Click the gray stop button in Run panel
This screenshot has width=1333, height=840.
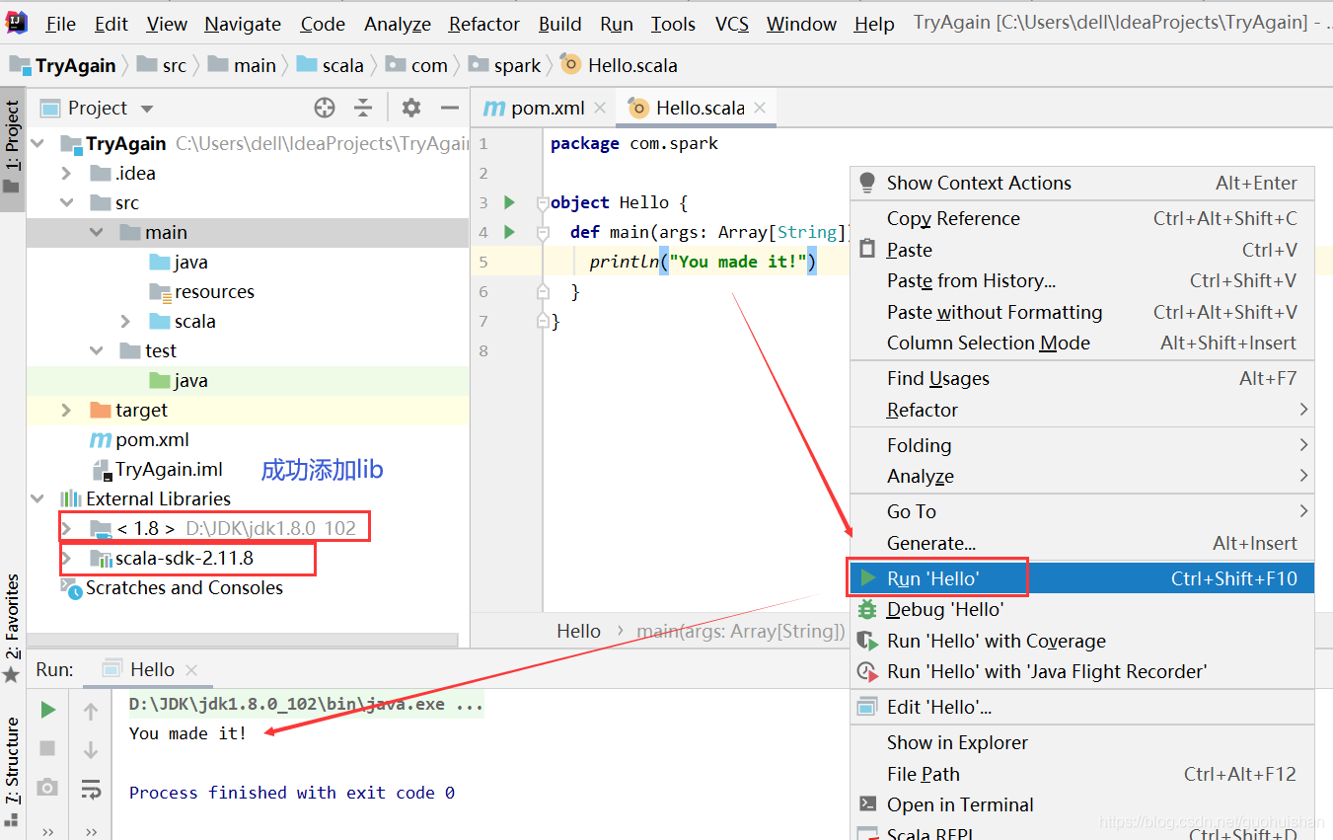point(47,748)
